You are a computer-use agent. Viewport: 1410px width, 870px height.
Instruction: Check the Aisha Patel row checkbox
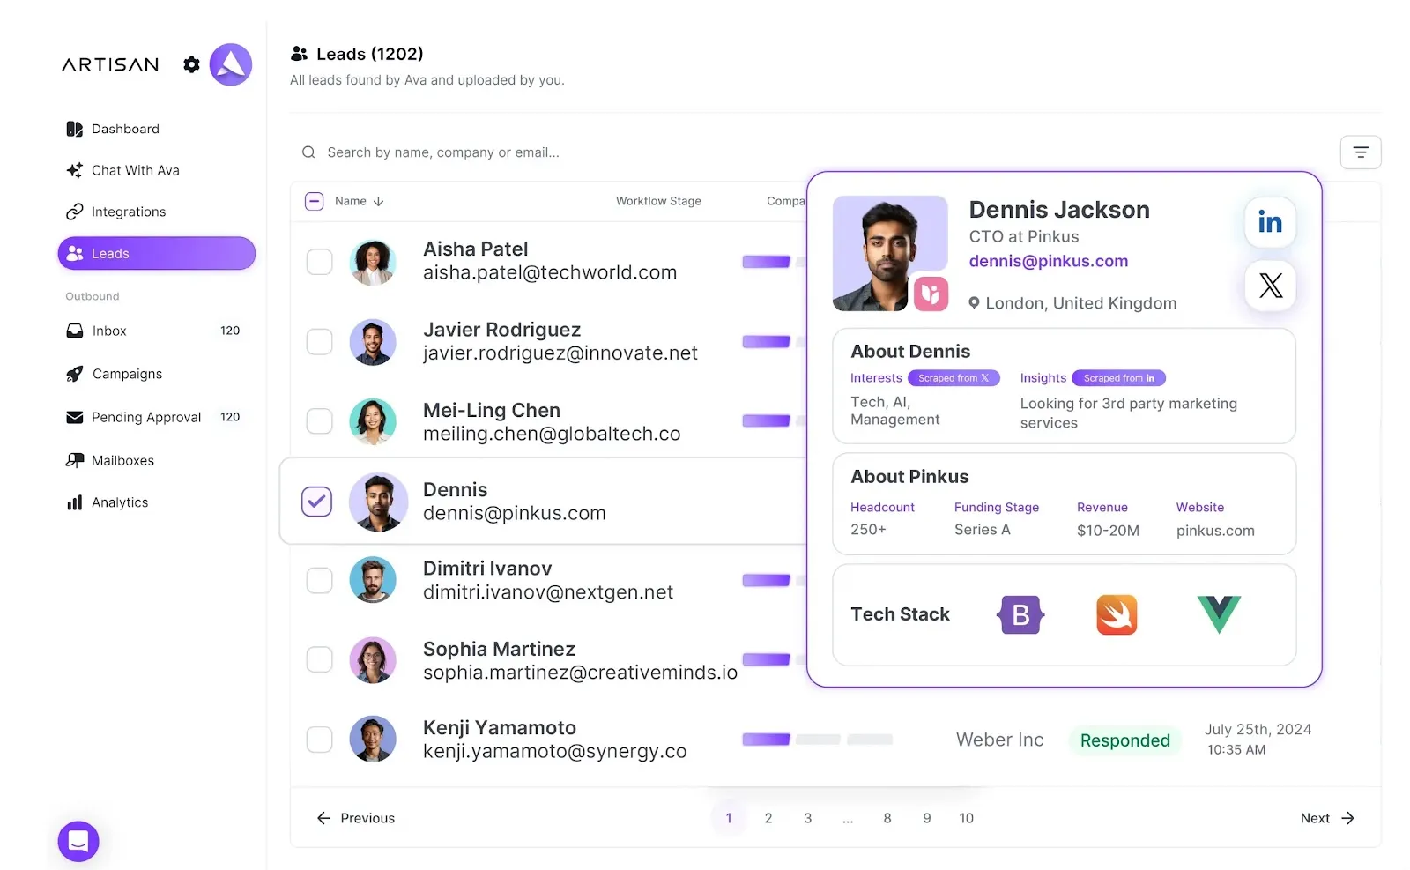click(319, 262)
